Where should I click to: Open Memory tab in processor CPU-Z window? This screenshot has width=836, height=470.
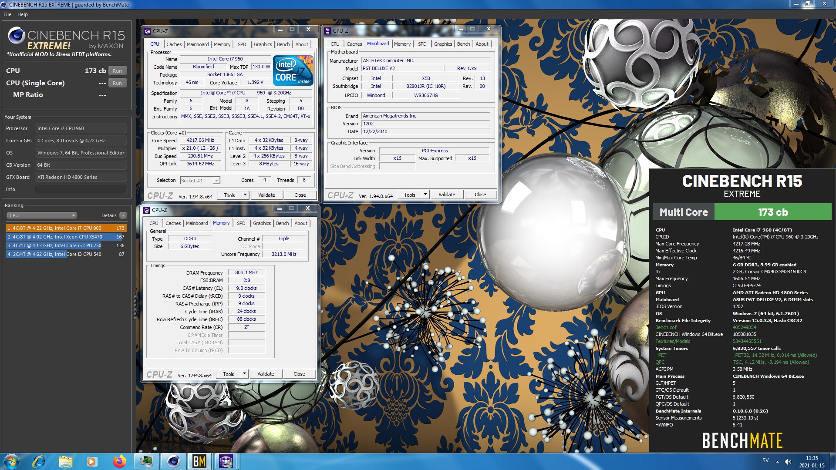pyautogui.click(x=222, y=44)
